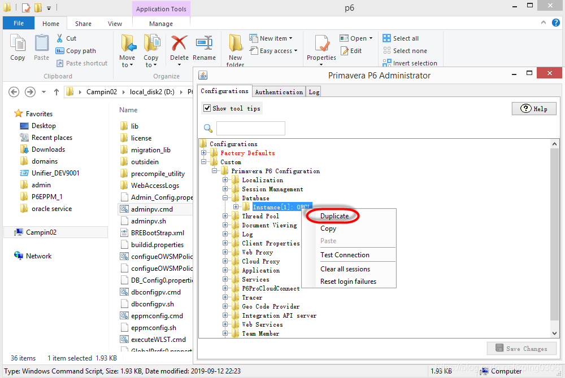
Task: Open Unifier_DEV9001 favorite shortcut
Action: 50,173
